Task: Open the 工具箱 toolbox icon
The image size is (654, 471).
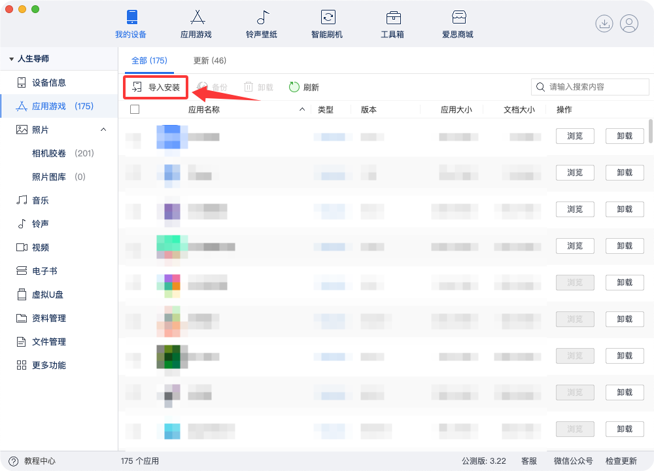Action: [393, 18]
